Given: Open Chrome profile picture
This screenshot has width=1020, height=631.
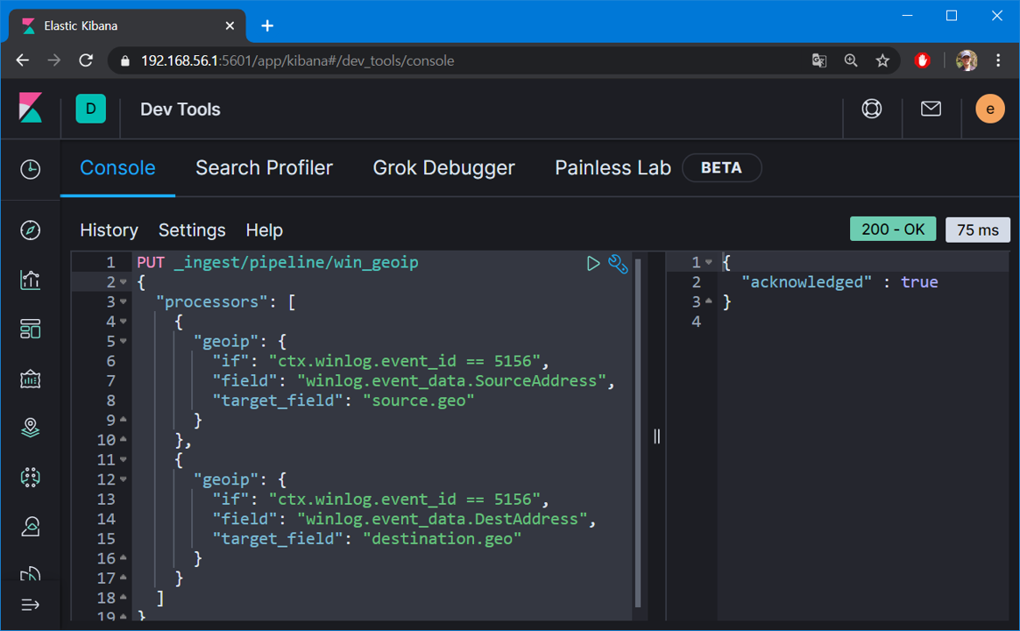Looking at the screenshot, I should (966, 60).
